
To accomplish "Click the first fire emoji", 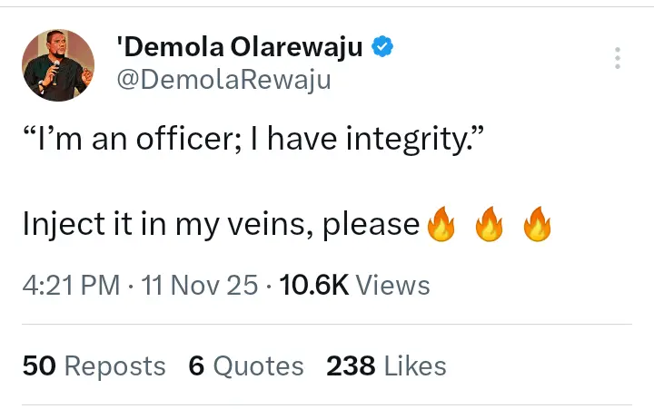I will (x=440, y=223).
